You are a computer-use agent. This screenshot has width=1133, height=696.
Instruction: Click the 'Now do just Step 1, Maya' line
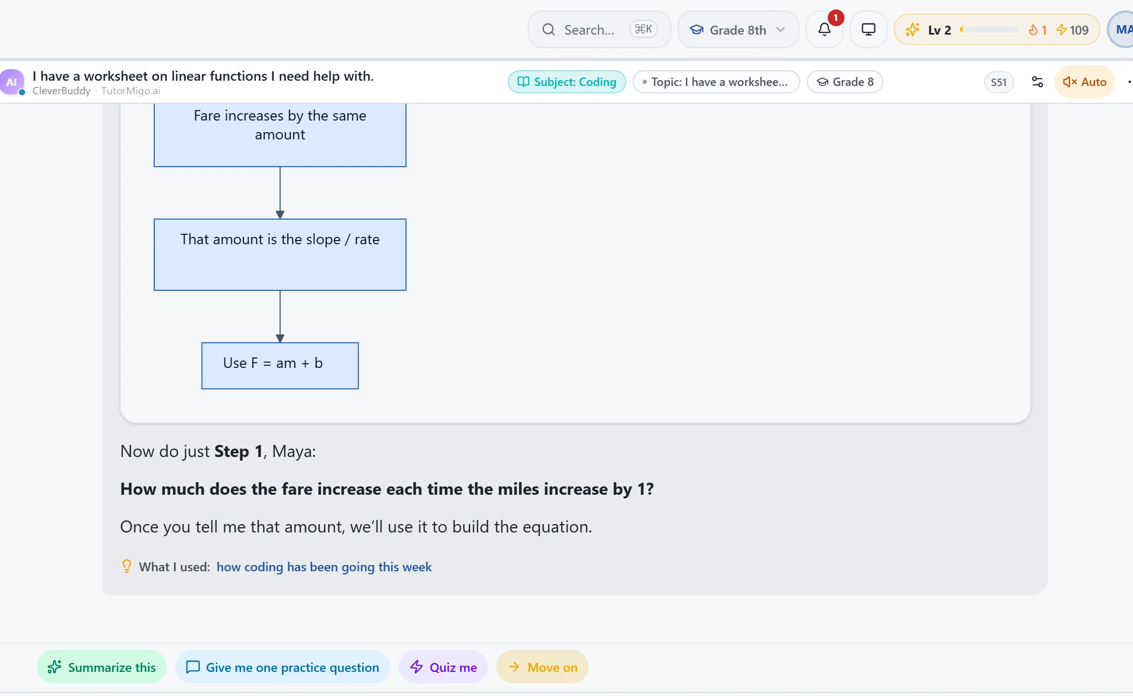point(218,451)
